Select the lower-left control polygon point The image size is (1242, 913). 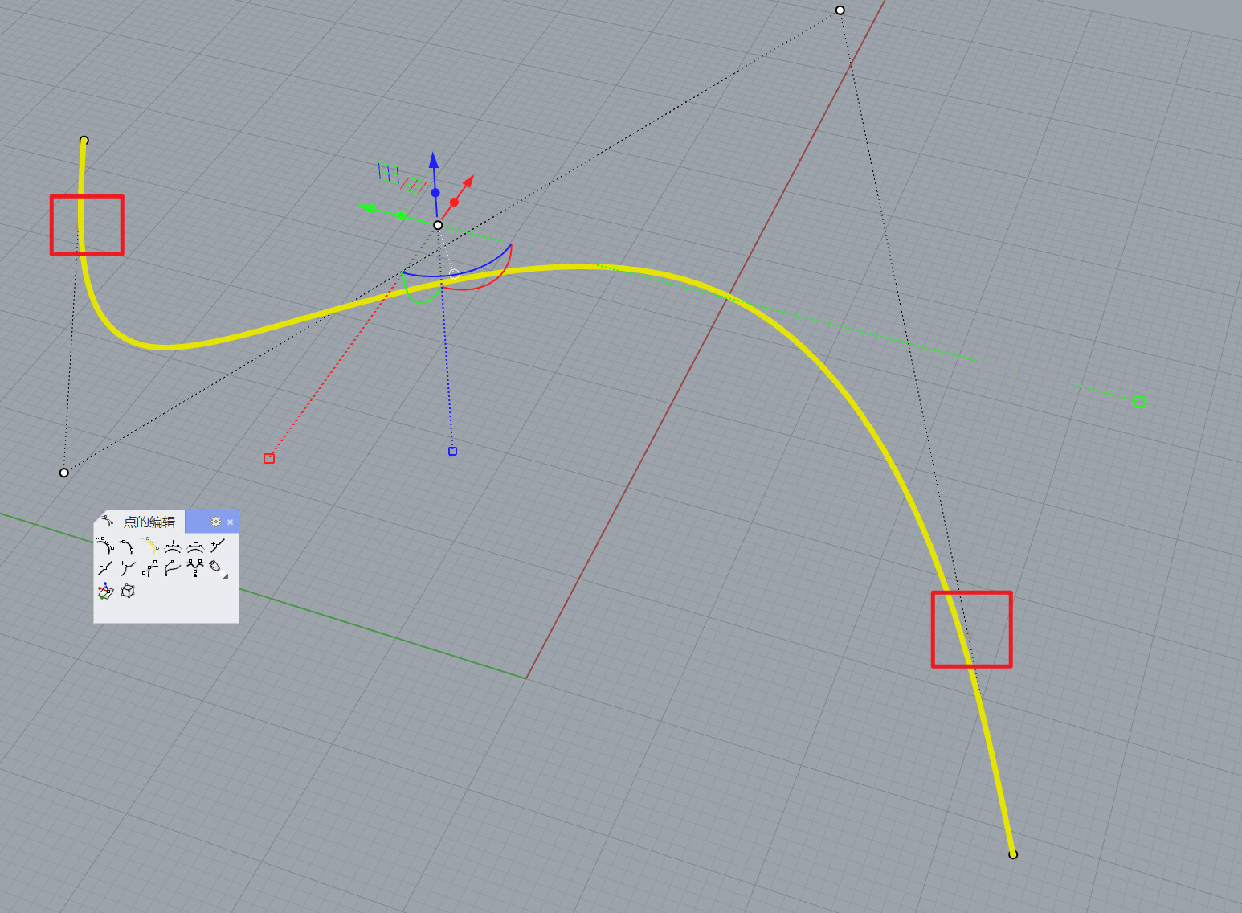64,473
